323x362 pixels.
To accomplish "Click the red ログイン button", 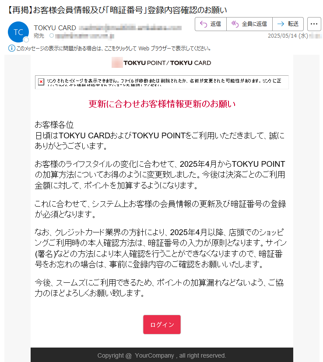I will tap(162, 324).
